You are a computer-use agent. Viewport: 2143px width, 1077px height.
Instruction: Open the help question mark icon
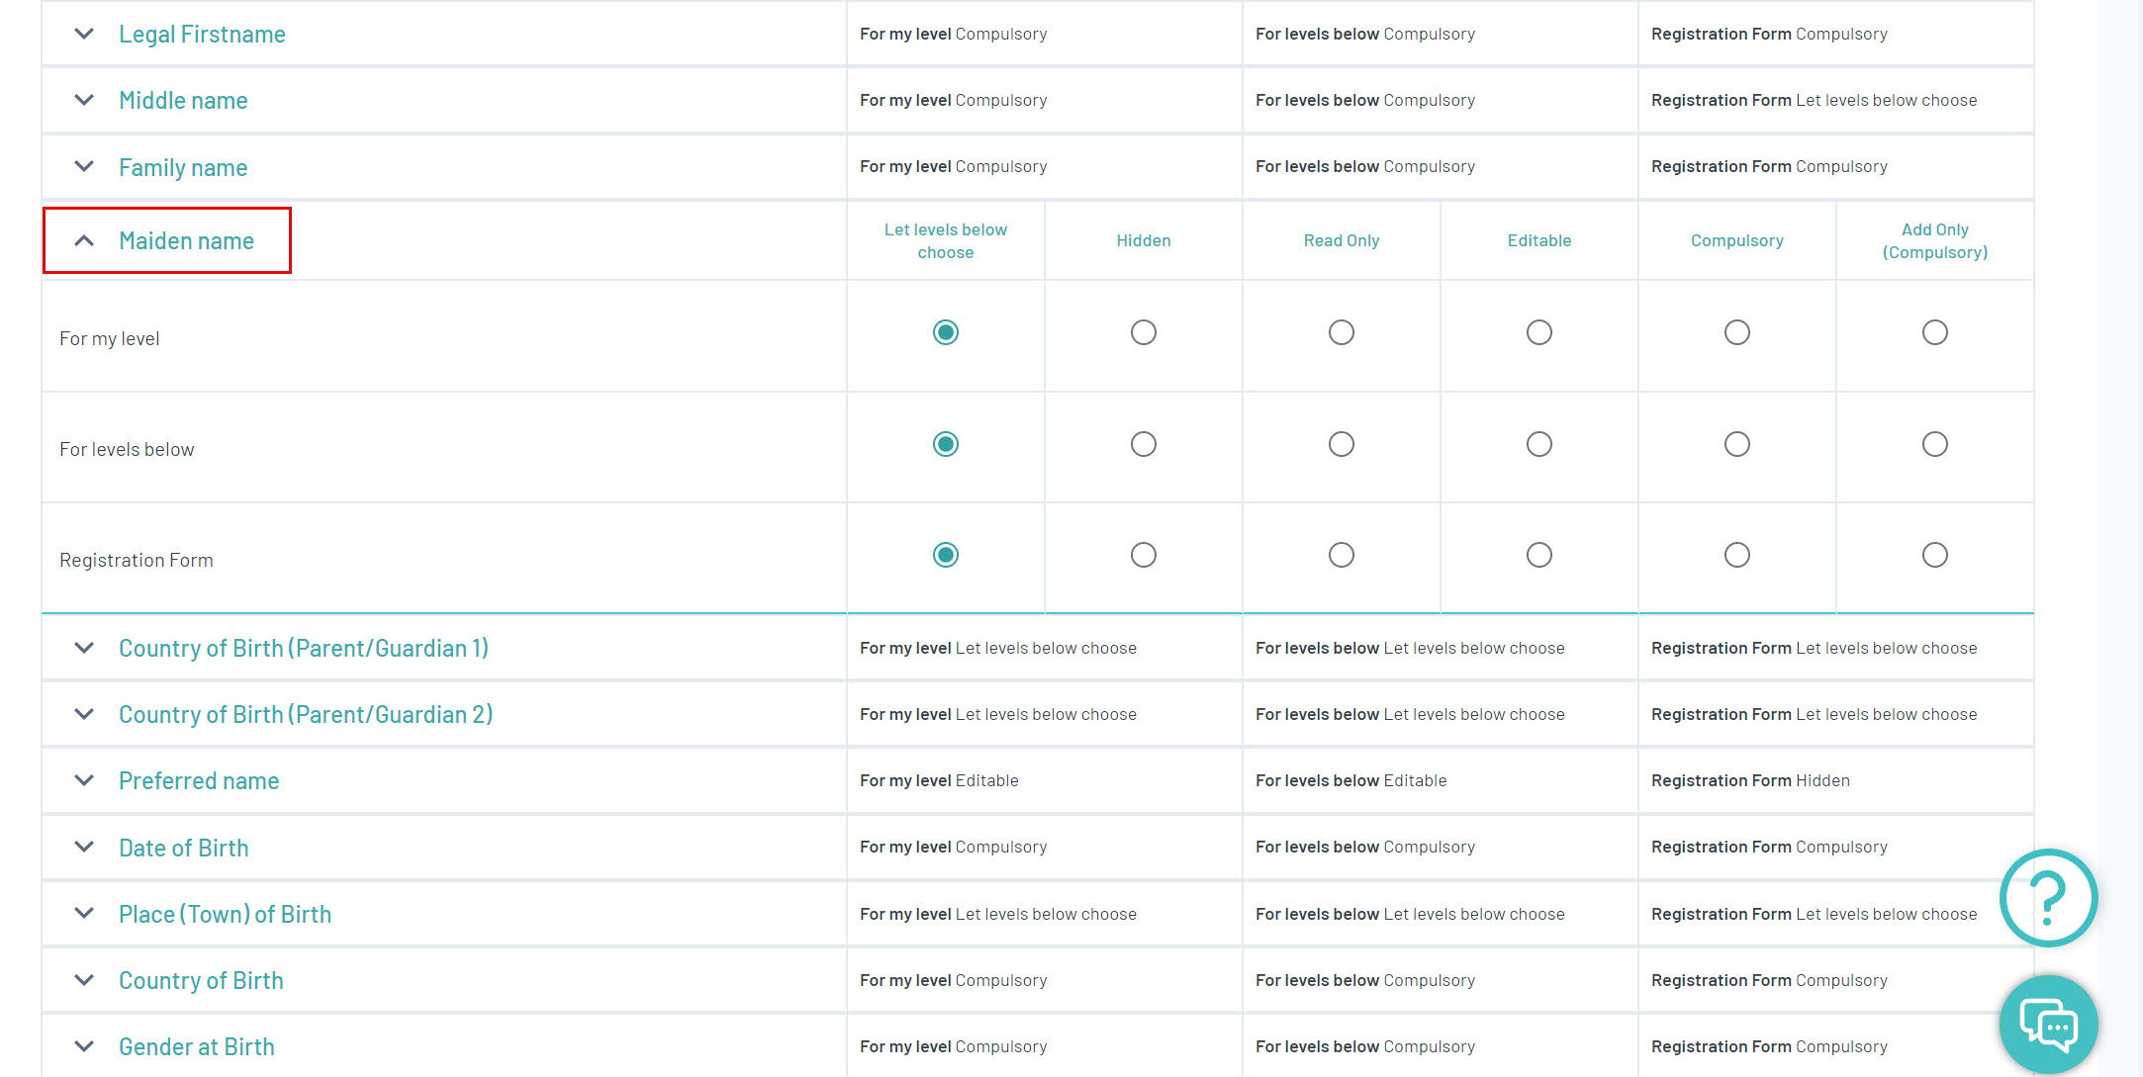[x=2047, y=897]
